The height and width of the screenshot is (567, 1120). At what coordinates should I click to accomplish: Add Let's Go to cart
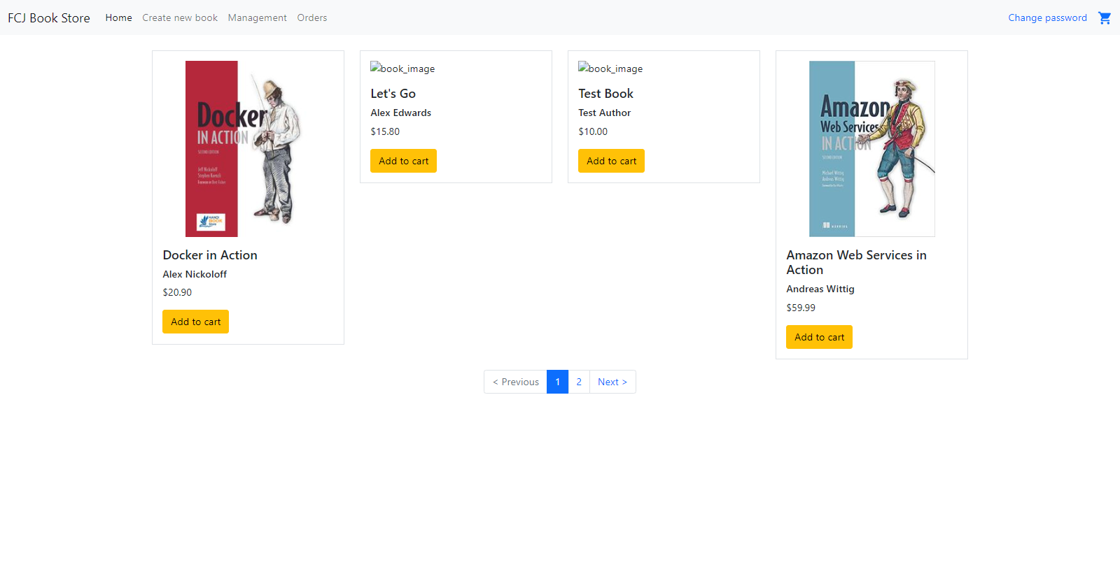403,161
